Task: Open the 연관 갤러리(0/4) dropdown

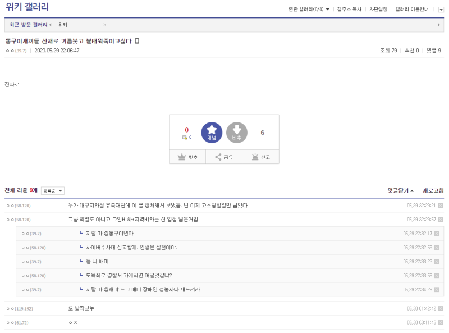Action: 309,10
